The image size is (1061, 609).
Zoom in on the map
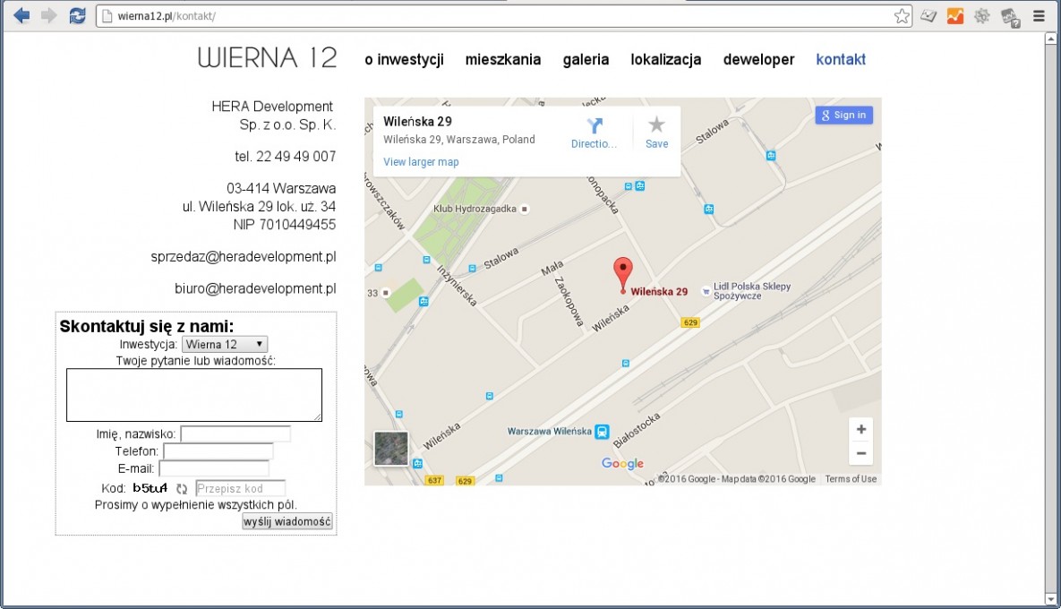point(860,430)
